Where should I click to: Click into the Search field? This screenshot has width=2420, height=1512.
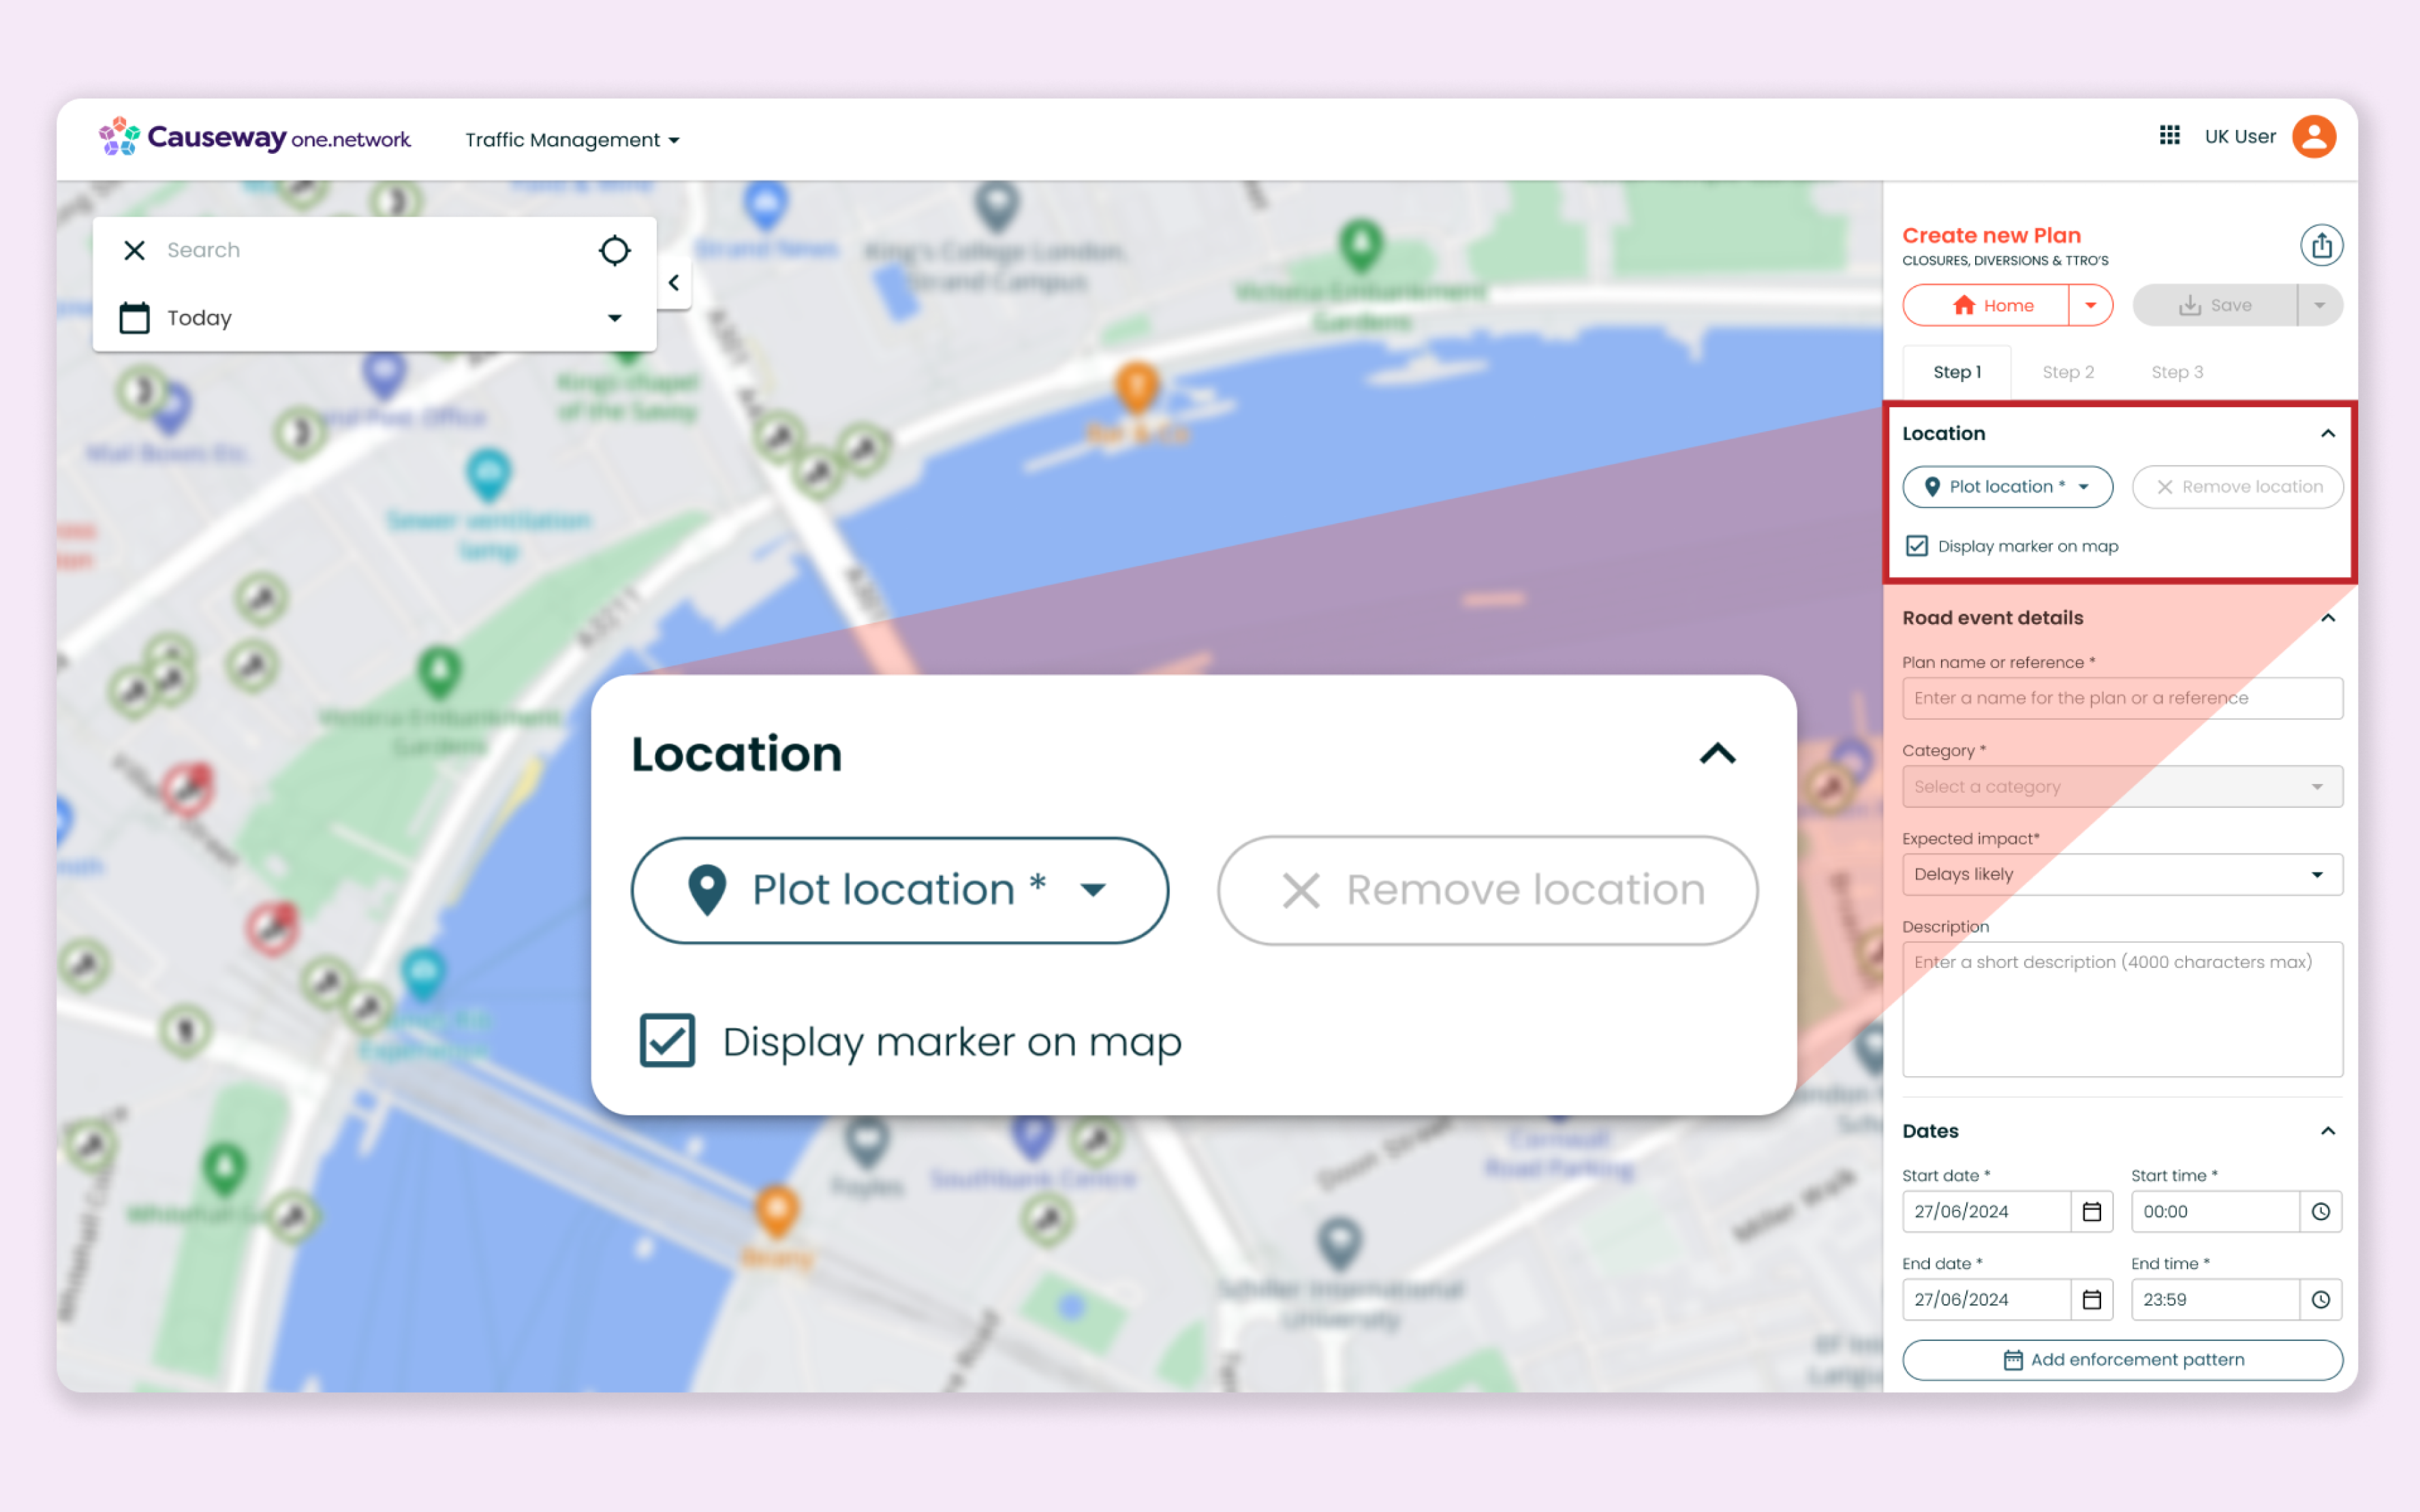(375, 250)
